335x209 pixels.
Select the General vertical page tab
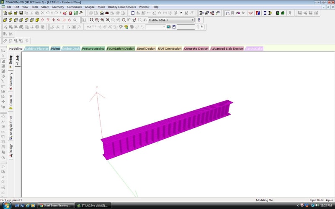pyautogui.click(x=11, y=102)
